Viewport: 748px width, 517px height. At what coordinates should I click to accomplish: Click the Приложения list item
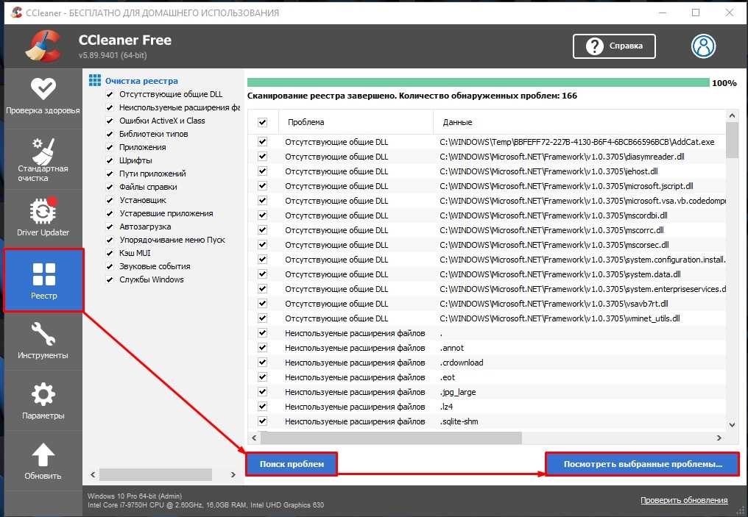point(143,147)
